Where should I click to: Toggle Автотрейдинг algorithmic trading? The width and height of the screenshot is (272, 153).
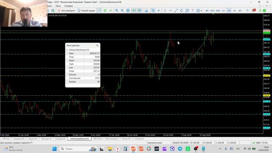(67, 11)
